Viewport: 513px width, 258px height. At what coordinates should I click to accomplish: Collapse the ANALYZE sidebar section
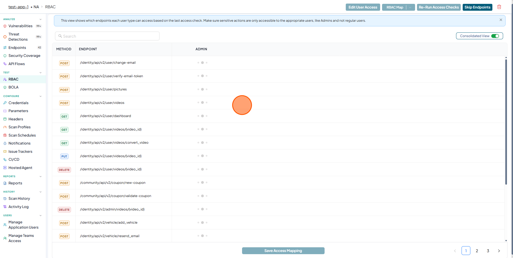pos(40,19)
